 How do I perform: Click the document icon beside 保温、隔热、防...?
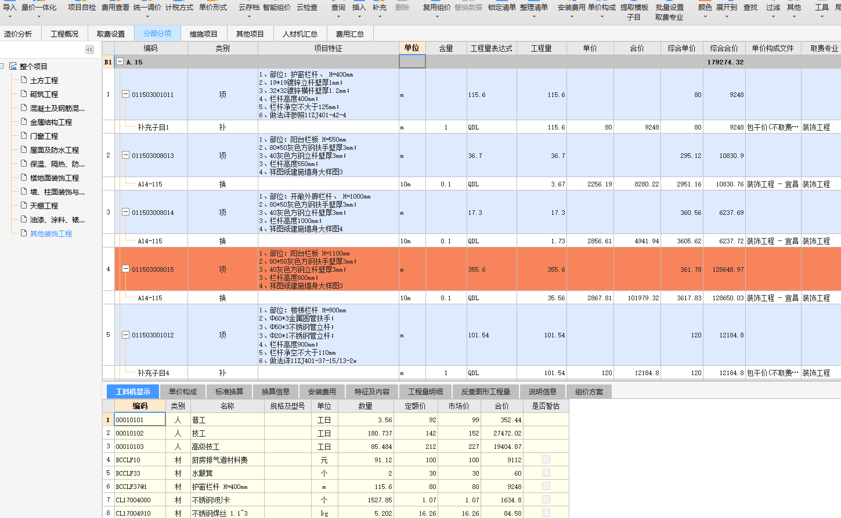click(24, 164)
